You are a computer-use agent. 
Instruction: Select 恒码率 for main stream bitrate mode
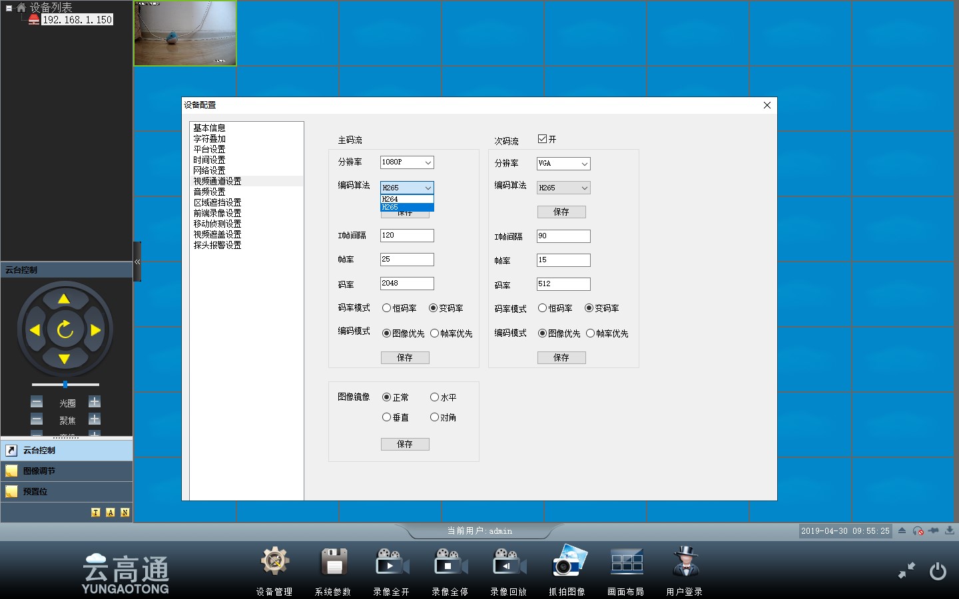point(387,307)
